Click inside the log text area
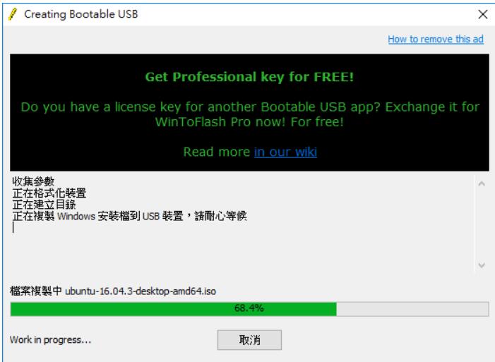The image size is (495, 362). [241, 223]
